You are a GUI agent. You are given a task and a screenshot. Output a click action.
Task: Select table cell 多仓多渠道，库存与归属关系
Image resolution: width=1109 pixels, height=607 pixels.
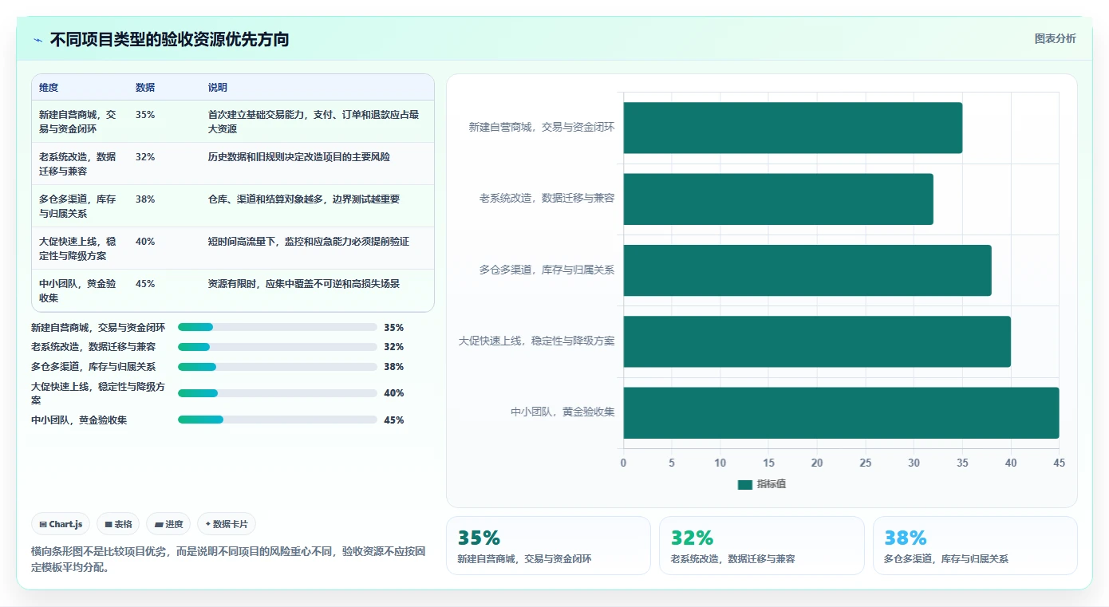[x=78, y=207]
